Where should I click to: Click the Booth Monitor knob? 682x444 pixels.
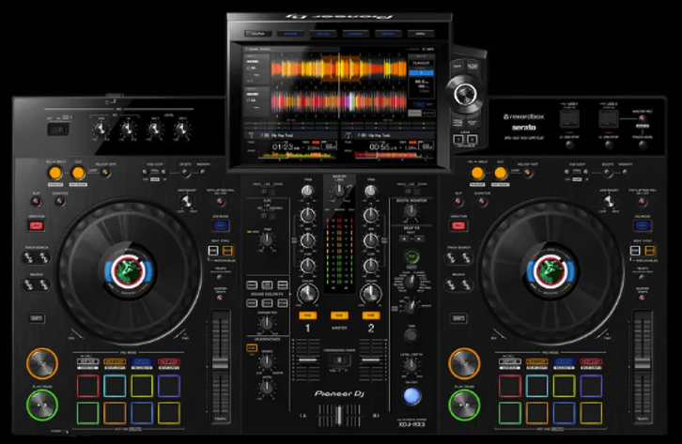pos(411,211)
